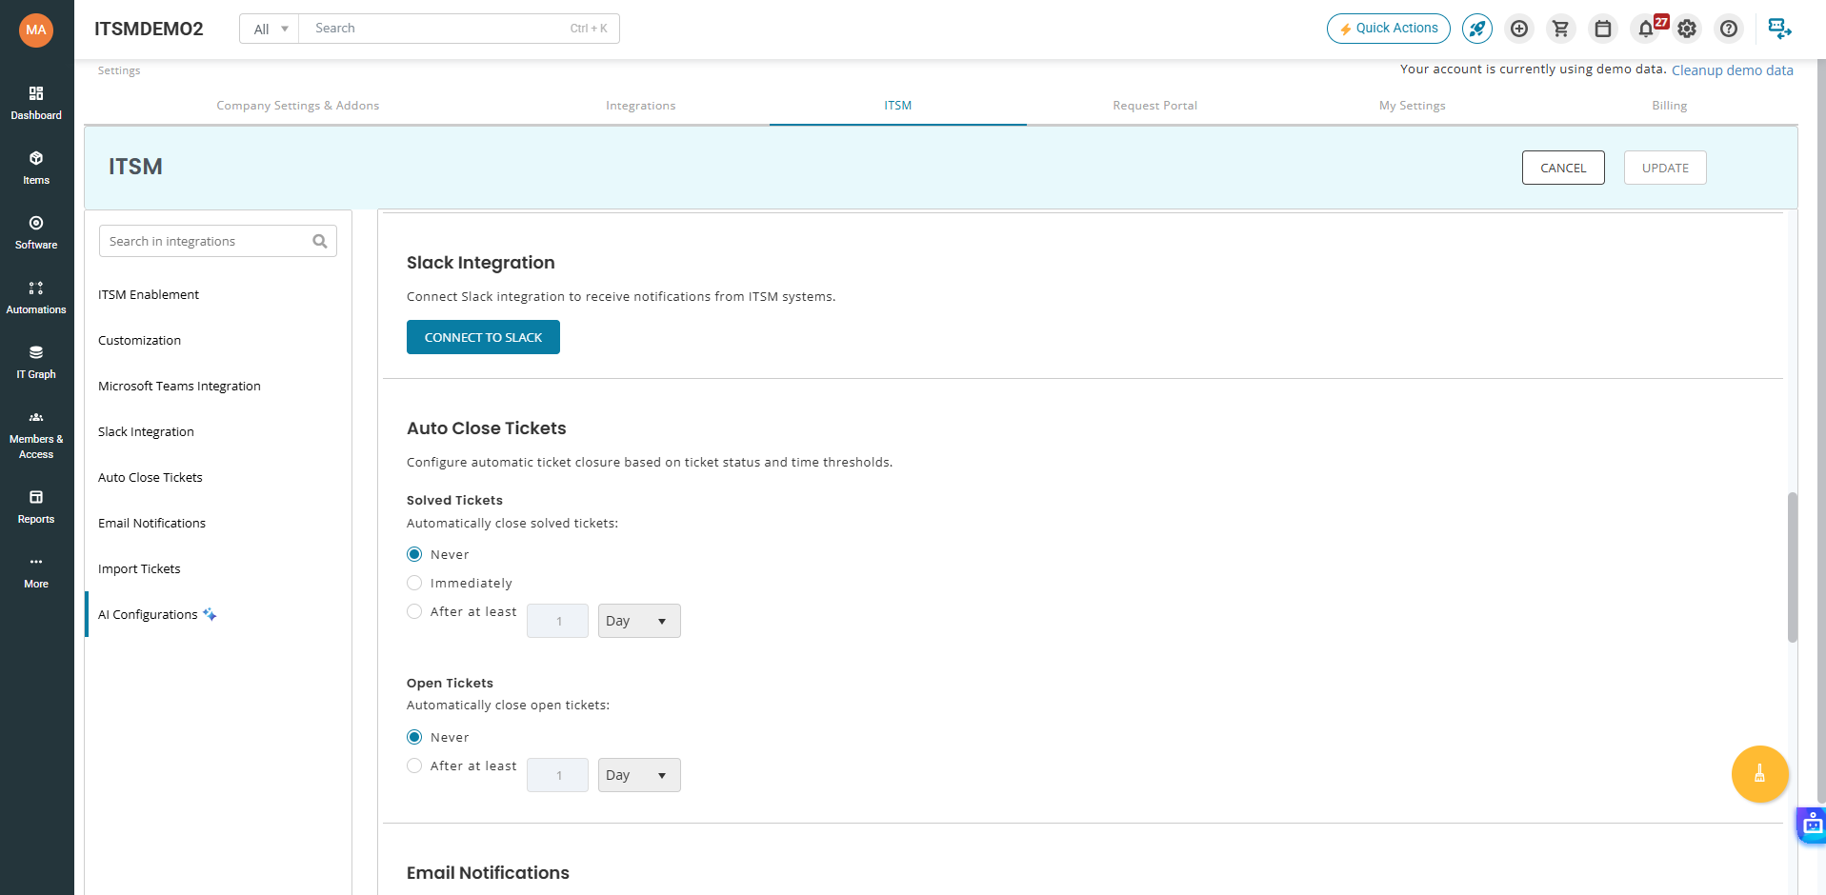Select AI Configurations in left list

pos(148,615)
